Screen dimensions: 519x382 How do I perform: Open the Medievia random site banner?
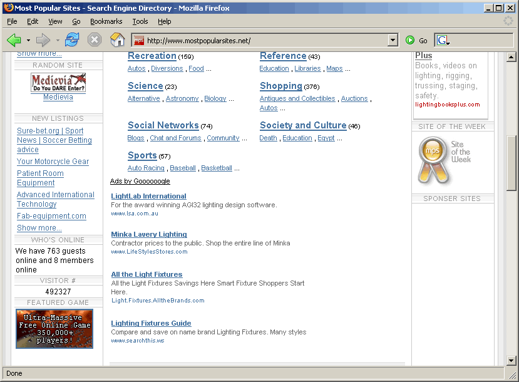click(58, 83)
